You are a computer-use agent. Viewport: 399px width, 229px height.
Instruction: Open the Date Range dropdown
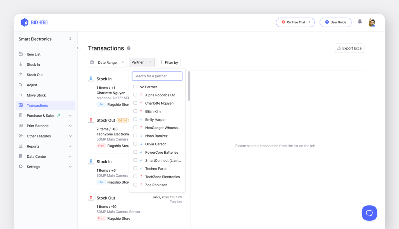(x=107, y=62)
